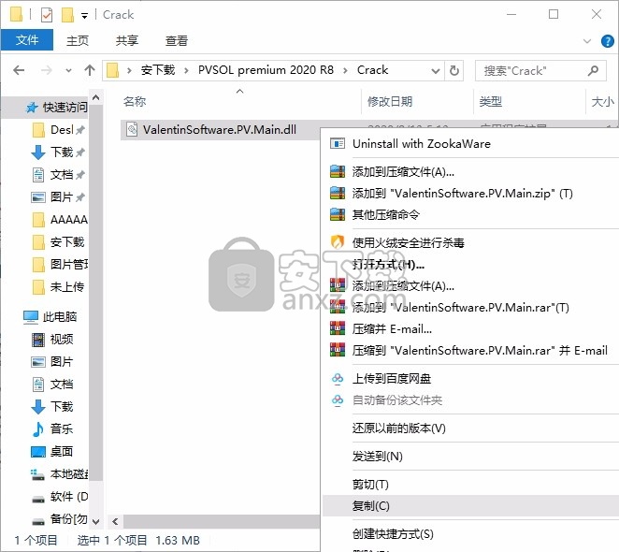The width and height of the screenshot is (619, 552).
Task: Click icon next to 其他压缩命令
Action: [x=338, y=214]
